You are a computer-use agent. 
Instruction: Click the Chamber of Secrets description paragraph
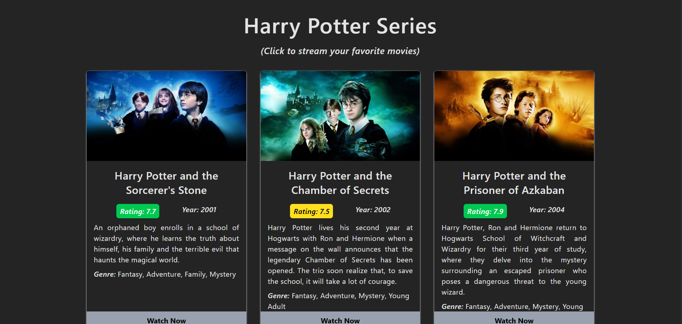[340, 254]
